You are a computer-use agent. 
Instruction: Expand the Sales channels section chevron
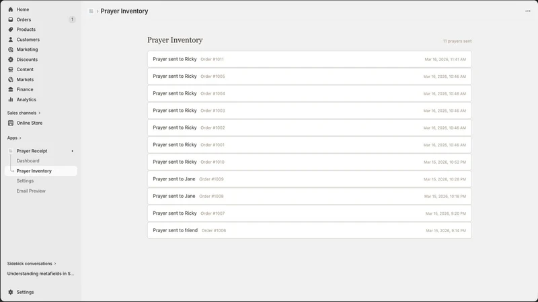pos(40,113)
